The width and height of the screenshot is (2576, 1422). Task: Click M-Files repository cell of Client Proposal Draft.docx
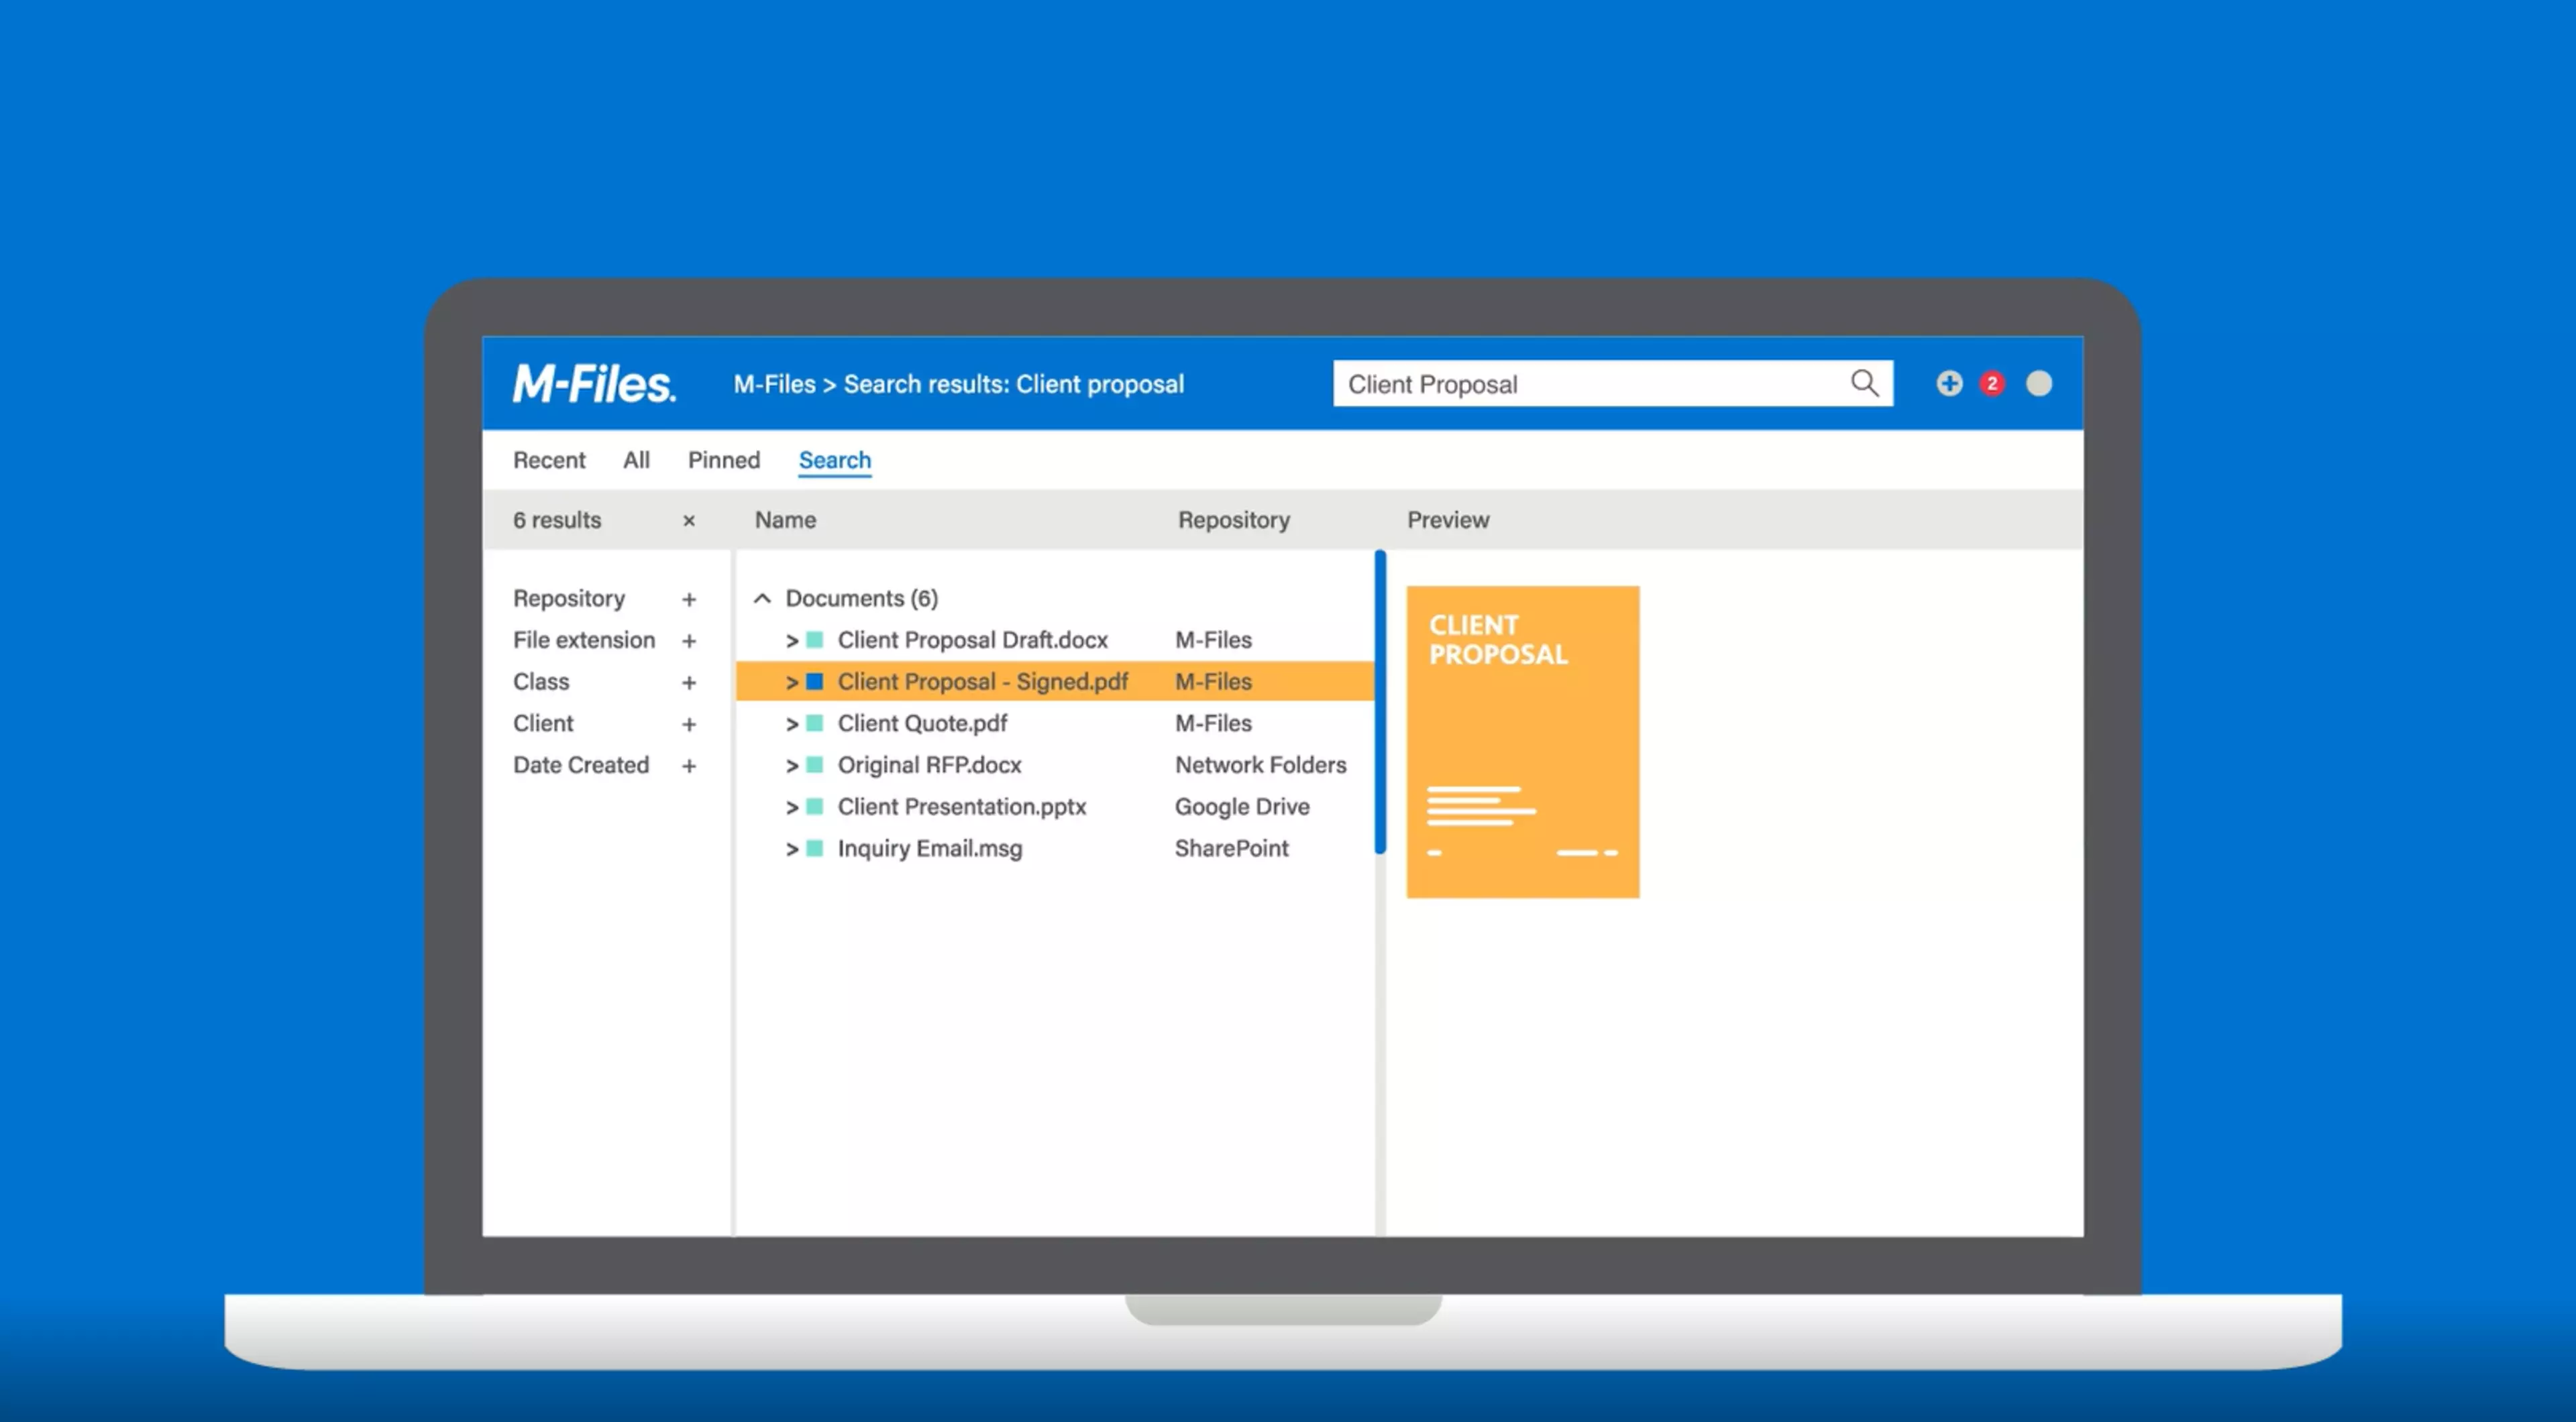1213,640
